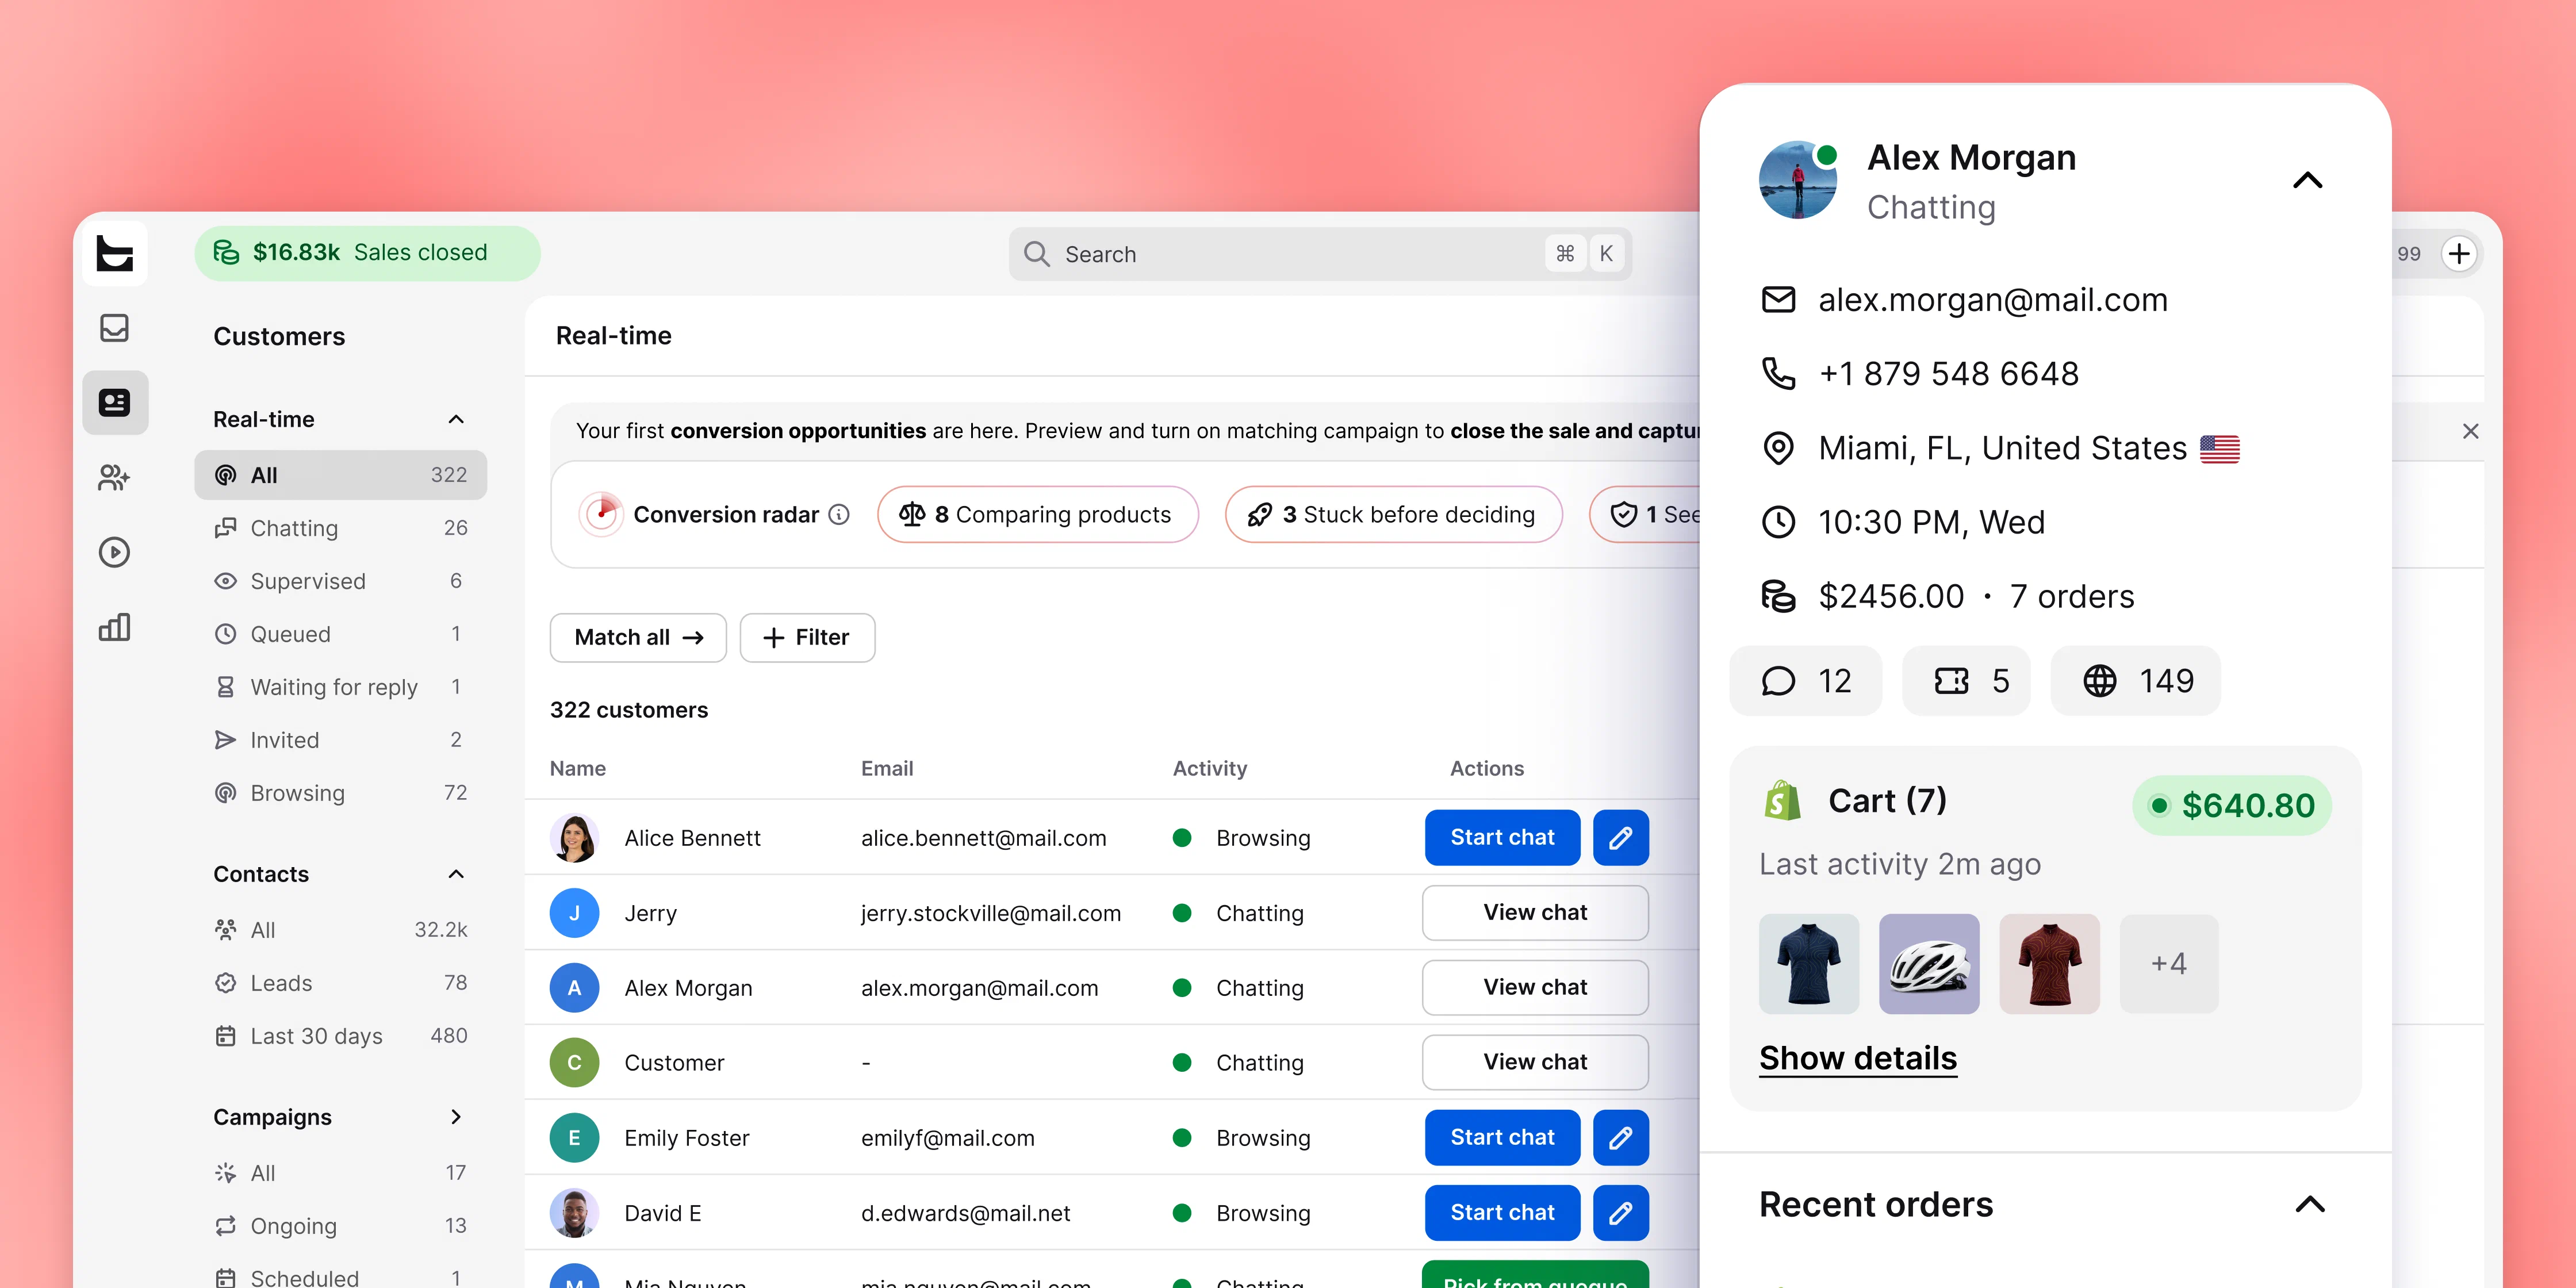This screenshot has height=1288, width=2576.
Task: Click the 8 Comparing products chip
Action: tap(1037, 515)
